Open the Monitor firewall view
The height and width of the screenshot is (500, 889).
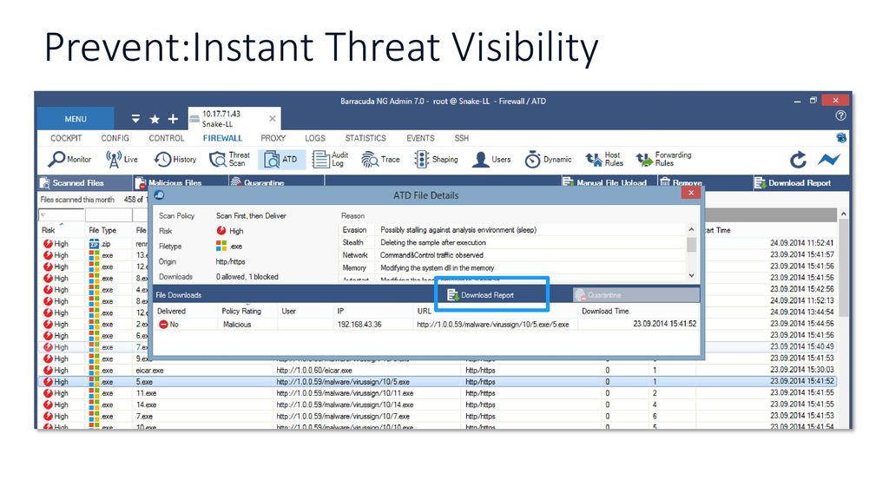pos(69,160)
